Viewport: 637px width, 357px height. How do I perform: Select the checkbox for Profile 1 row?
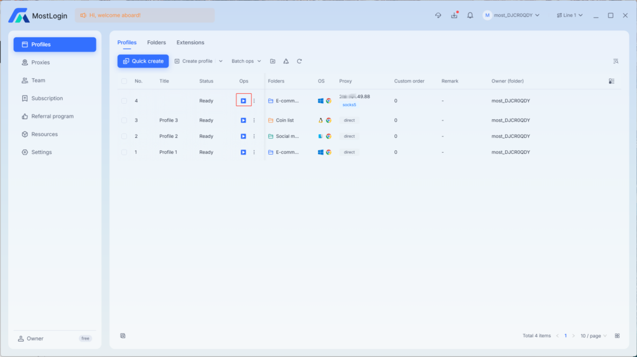[124, 152]
